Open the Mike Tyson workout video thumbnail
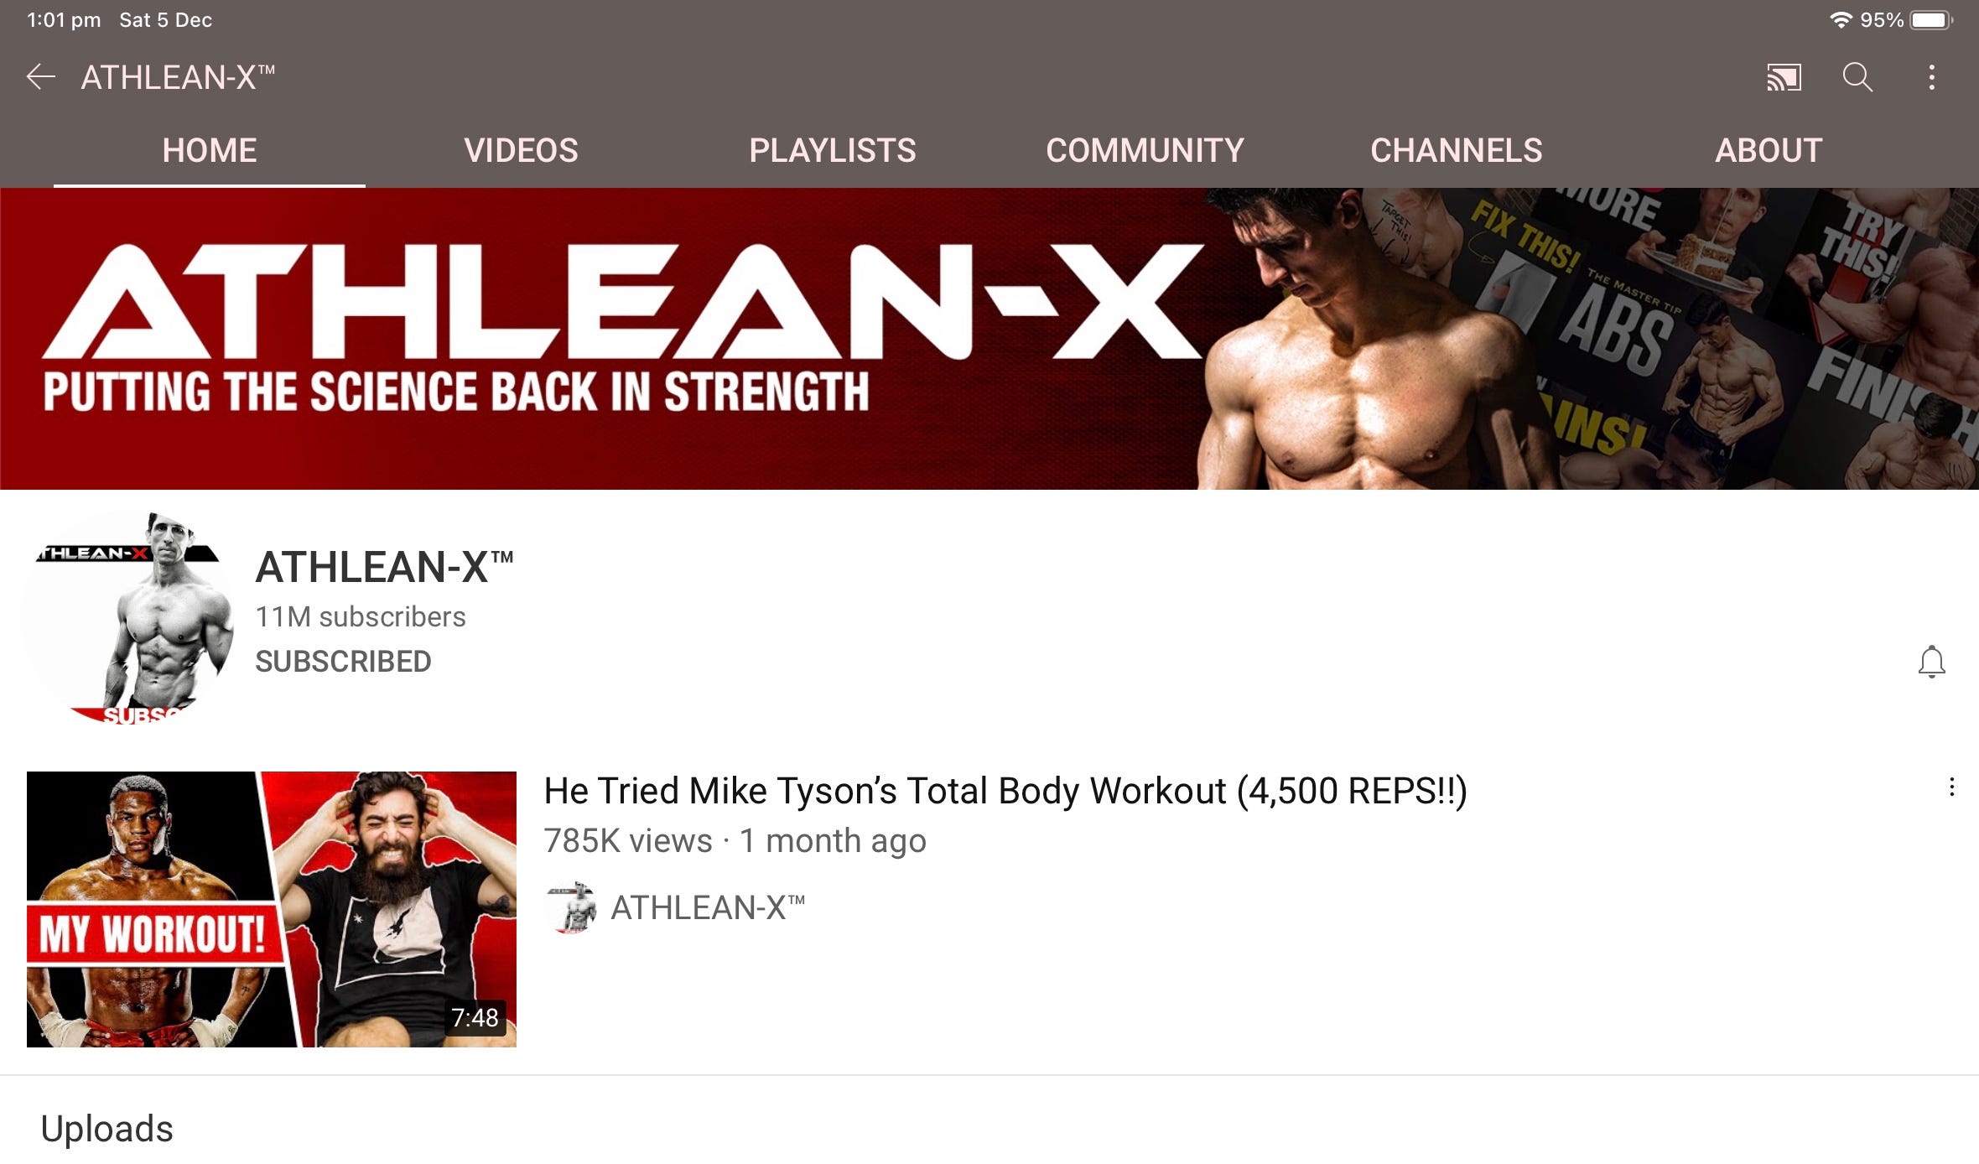 pos(272,909)
